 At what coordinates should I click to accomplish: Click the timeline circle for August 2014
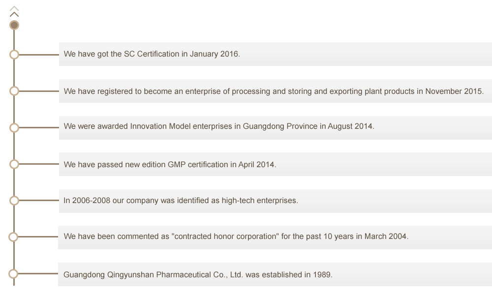14,128
